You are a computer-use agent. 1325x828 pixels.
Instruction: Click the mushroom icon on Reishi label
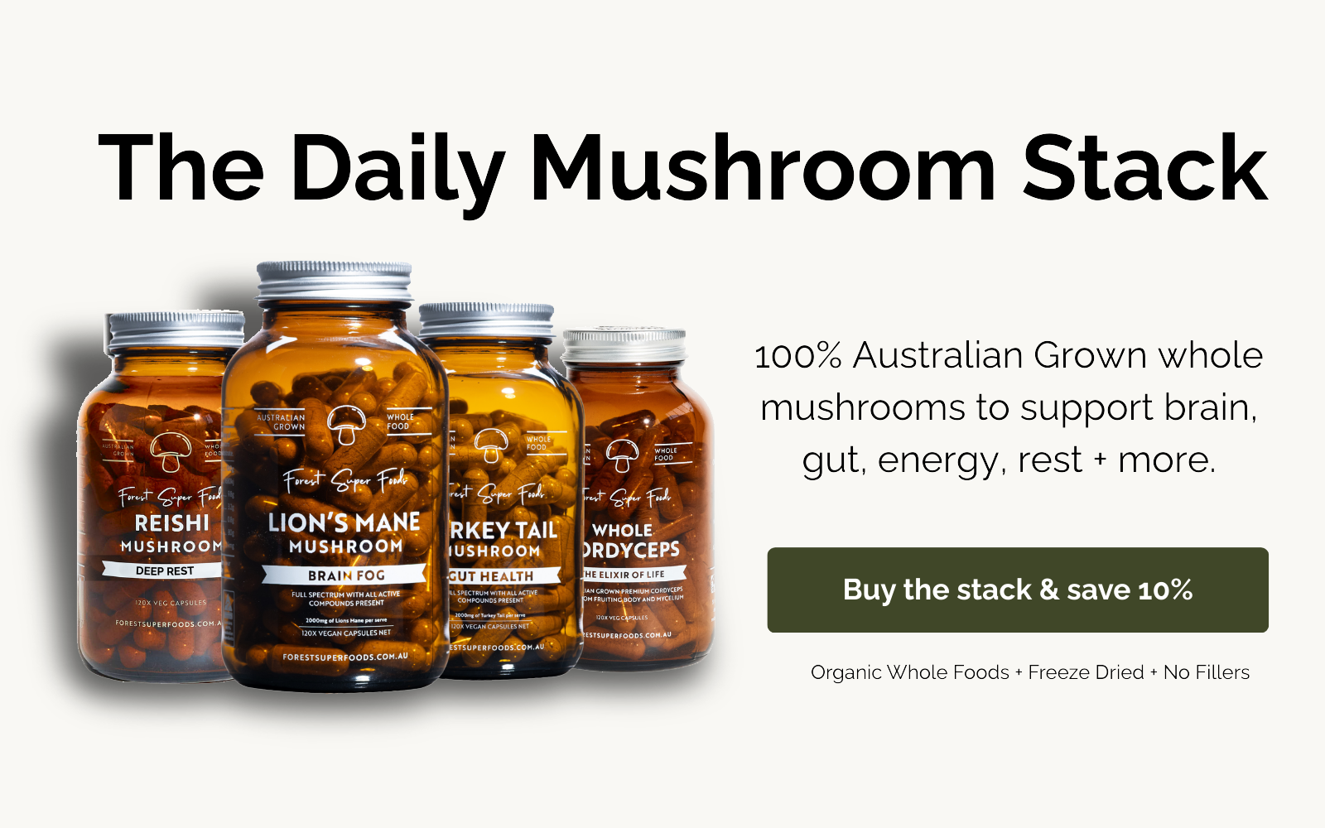pyautogui.click(x=171, y=451)
